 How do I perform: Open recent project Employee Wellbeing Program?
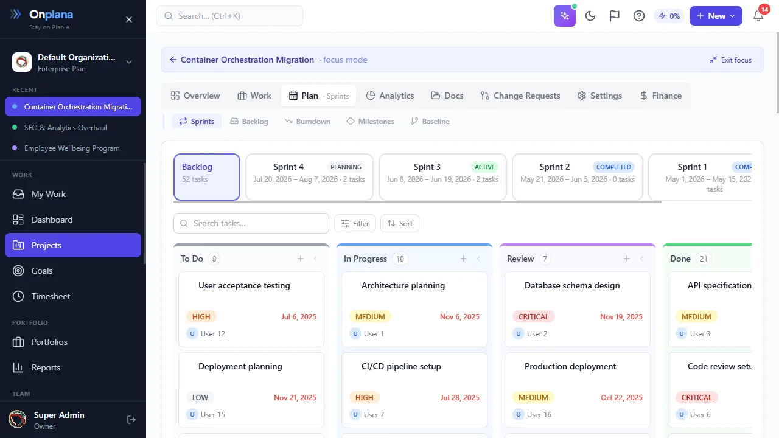tap(73, 148)
